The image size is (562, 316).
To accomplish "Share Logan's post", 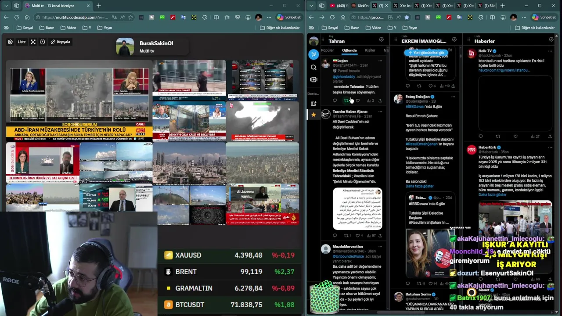I will tap(380, 101).
